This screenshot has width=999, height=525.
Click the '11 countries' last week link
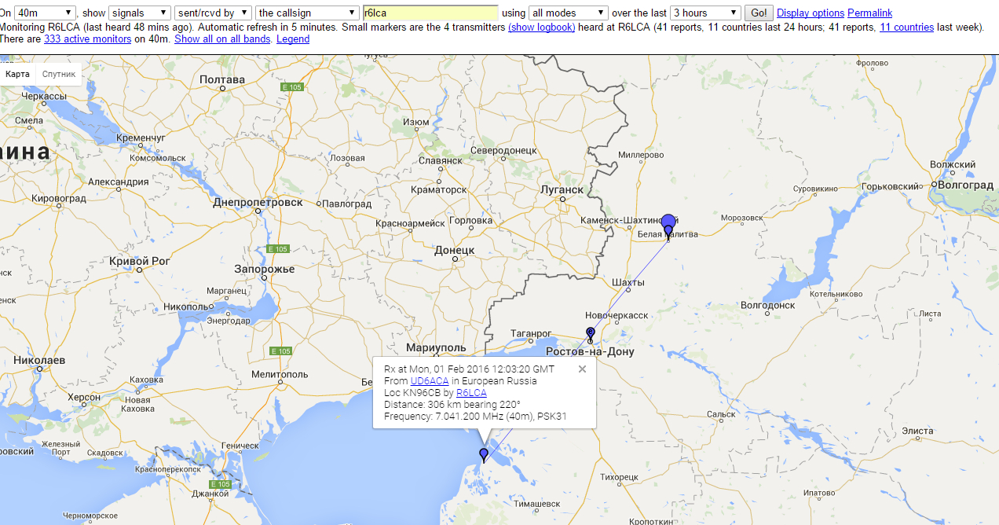click(x=906, y=27)
